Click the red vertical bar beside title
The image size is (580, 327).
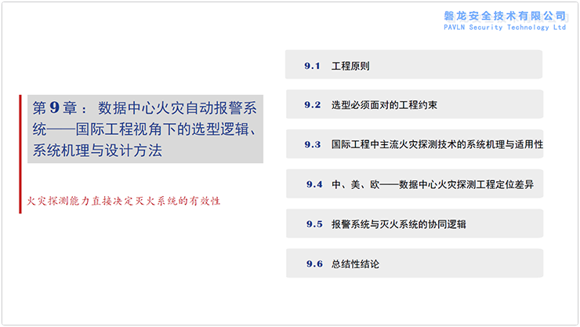click(21, 154)
